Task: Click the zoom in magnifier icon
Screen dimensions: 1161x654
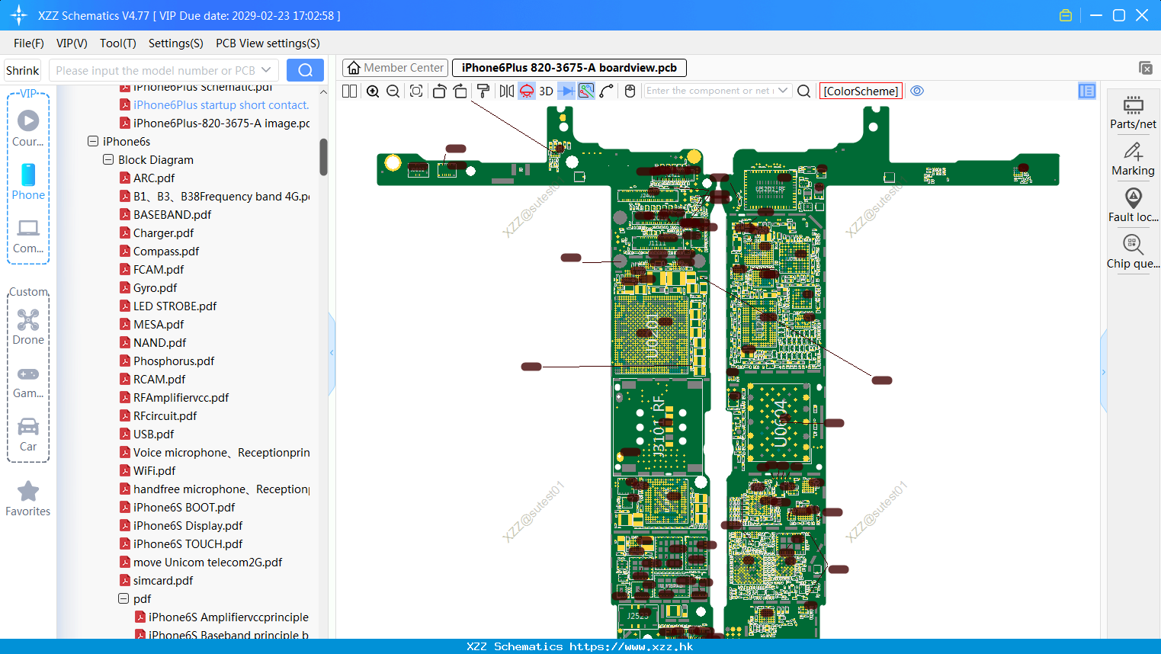Action: click(373, 91)
